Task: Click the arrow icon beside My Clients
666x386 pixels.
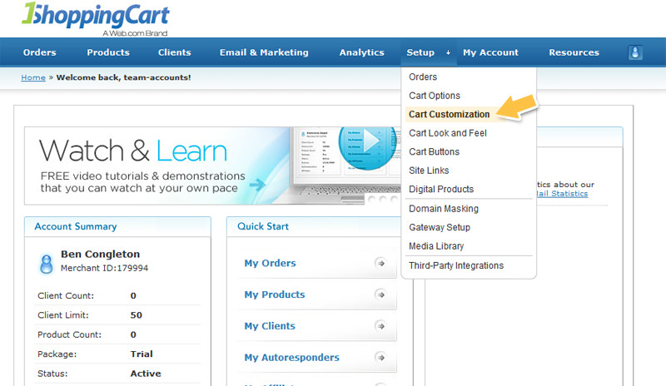Action: pos(380,326)
